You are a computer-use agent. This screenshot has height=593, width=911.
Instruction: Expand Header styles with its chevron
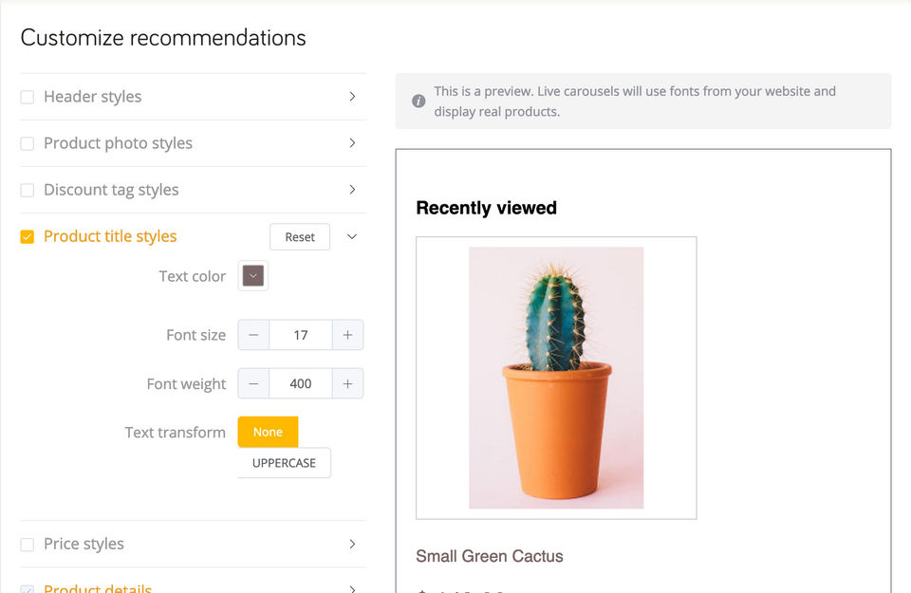tap(352, 97)
